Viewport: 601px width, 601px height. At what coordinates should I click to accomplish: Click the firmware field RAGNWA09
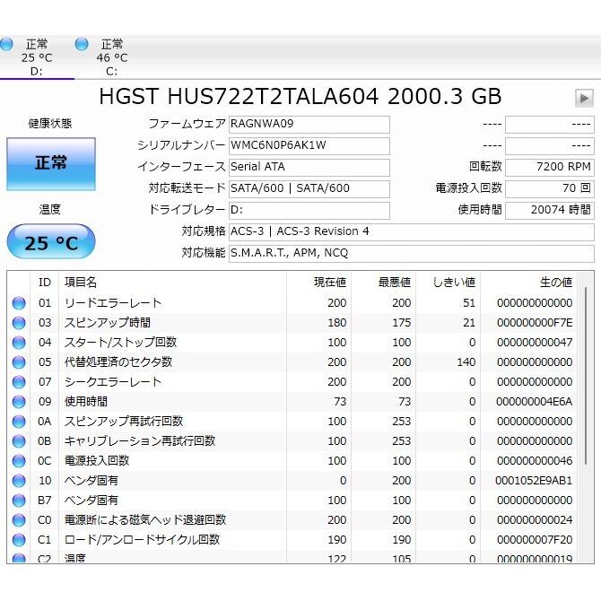click(x=309, y=124)
